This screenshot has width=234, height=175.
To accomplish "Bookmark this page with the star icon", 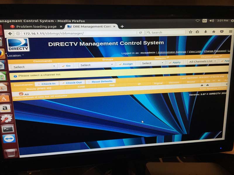I will [190, 32].
